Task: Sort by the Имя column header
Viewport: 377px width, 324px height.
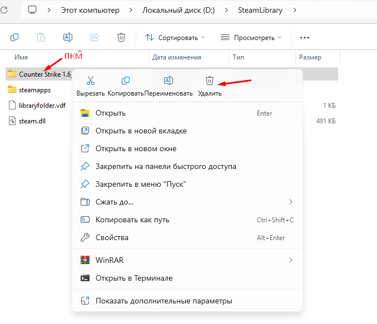Action: (x=21, y=57)
